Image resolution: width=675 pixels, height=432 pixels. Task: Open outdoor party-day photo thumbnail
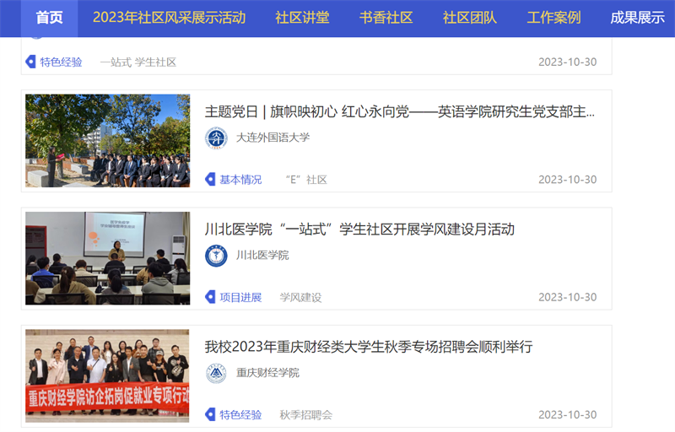pos(108,141)
